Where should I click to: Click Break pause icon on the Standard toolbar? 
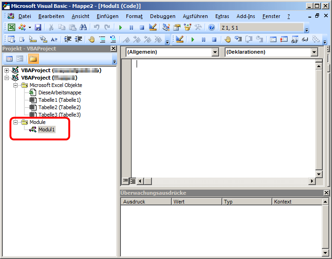(x=132, y=27)
